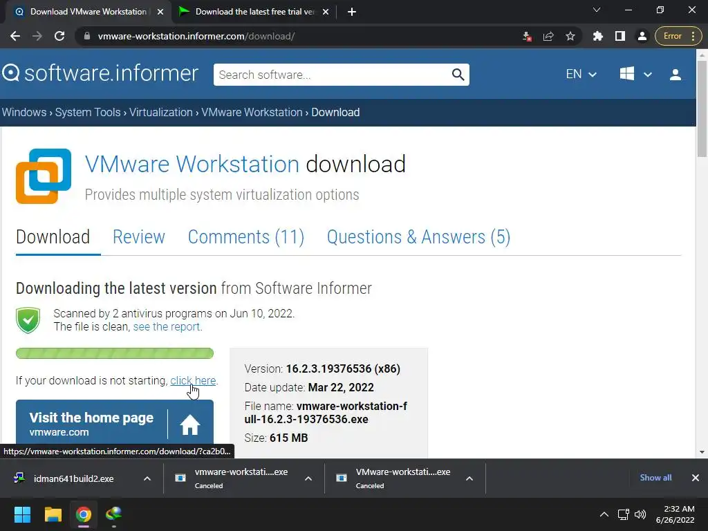Click the browser forward arrow
Image resolution: width=708 pixels, height=531 pixels.
(37, 36)
